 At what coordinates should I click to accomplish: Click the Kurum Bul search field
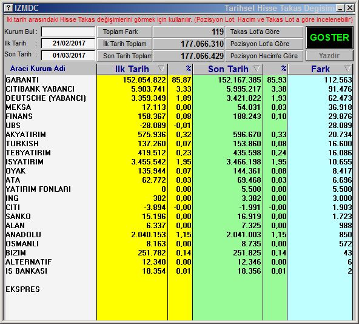point(68,32)
